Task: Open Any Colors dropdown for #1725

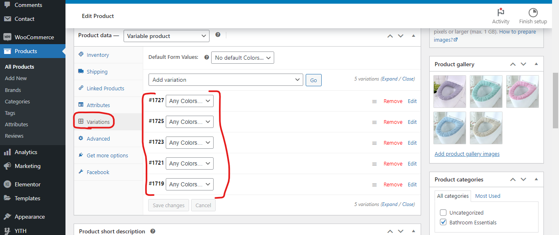Action: [x=189, y=122]
